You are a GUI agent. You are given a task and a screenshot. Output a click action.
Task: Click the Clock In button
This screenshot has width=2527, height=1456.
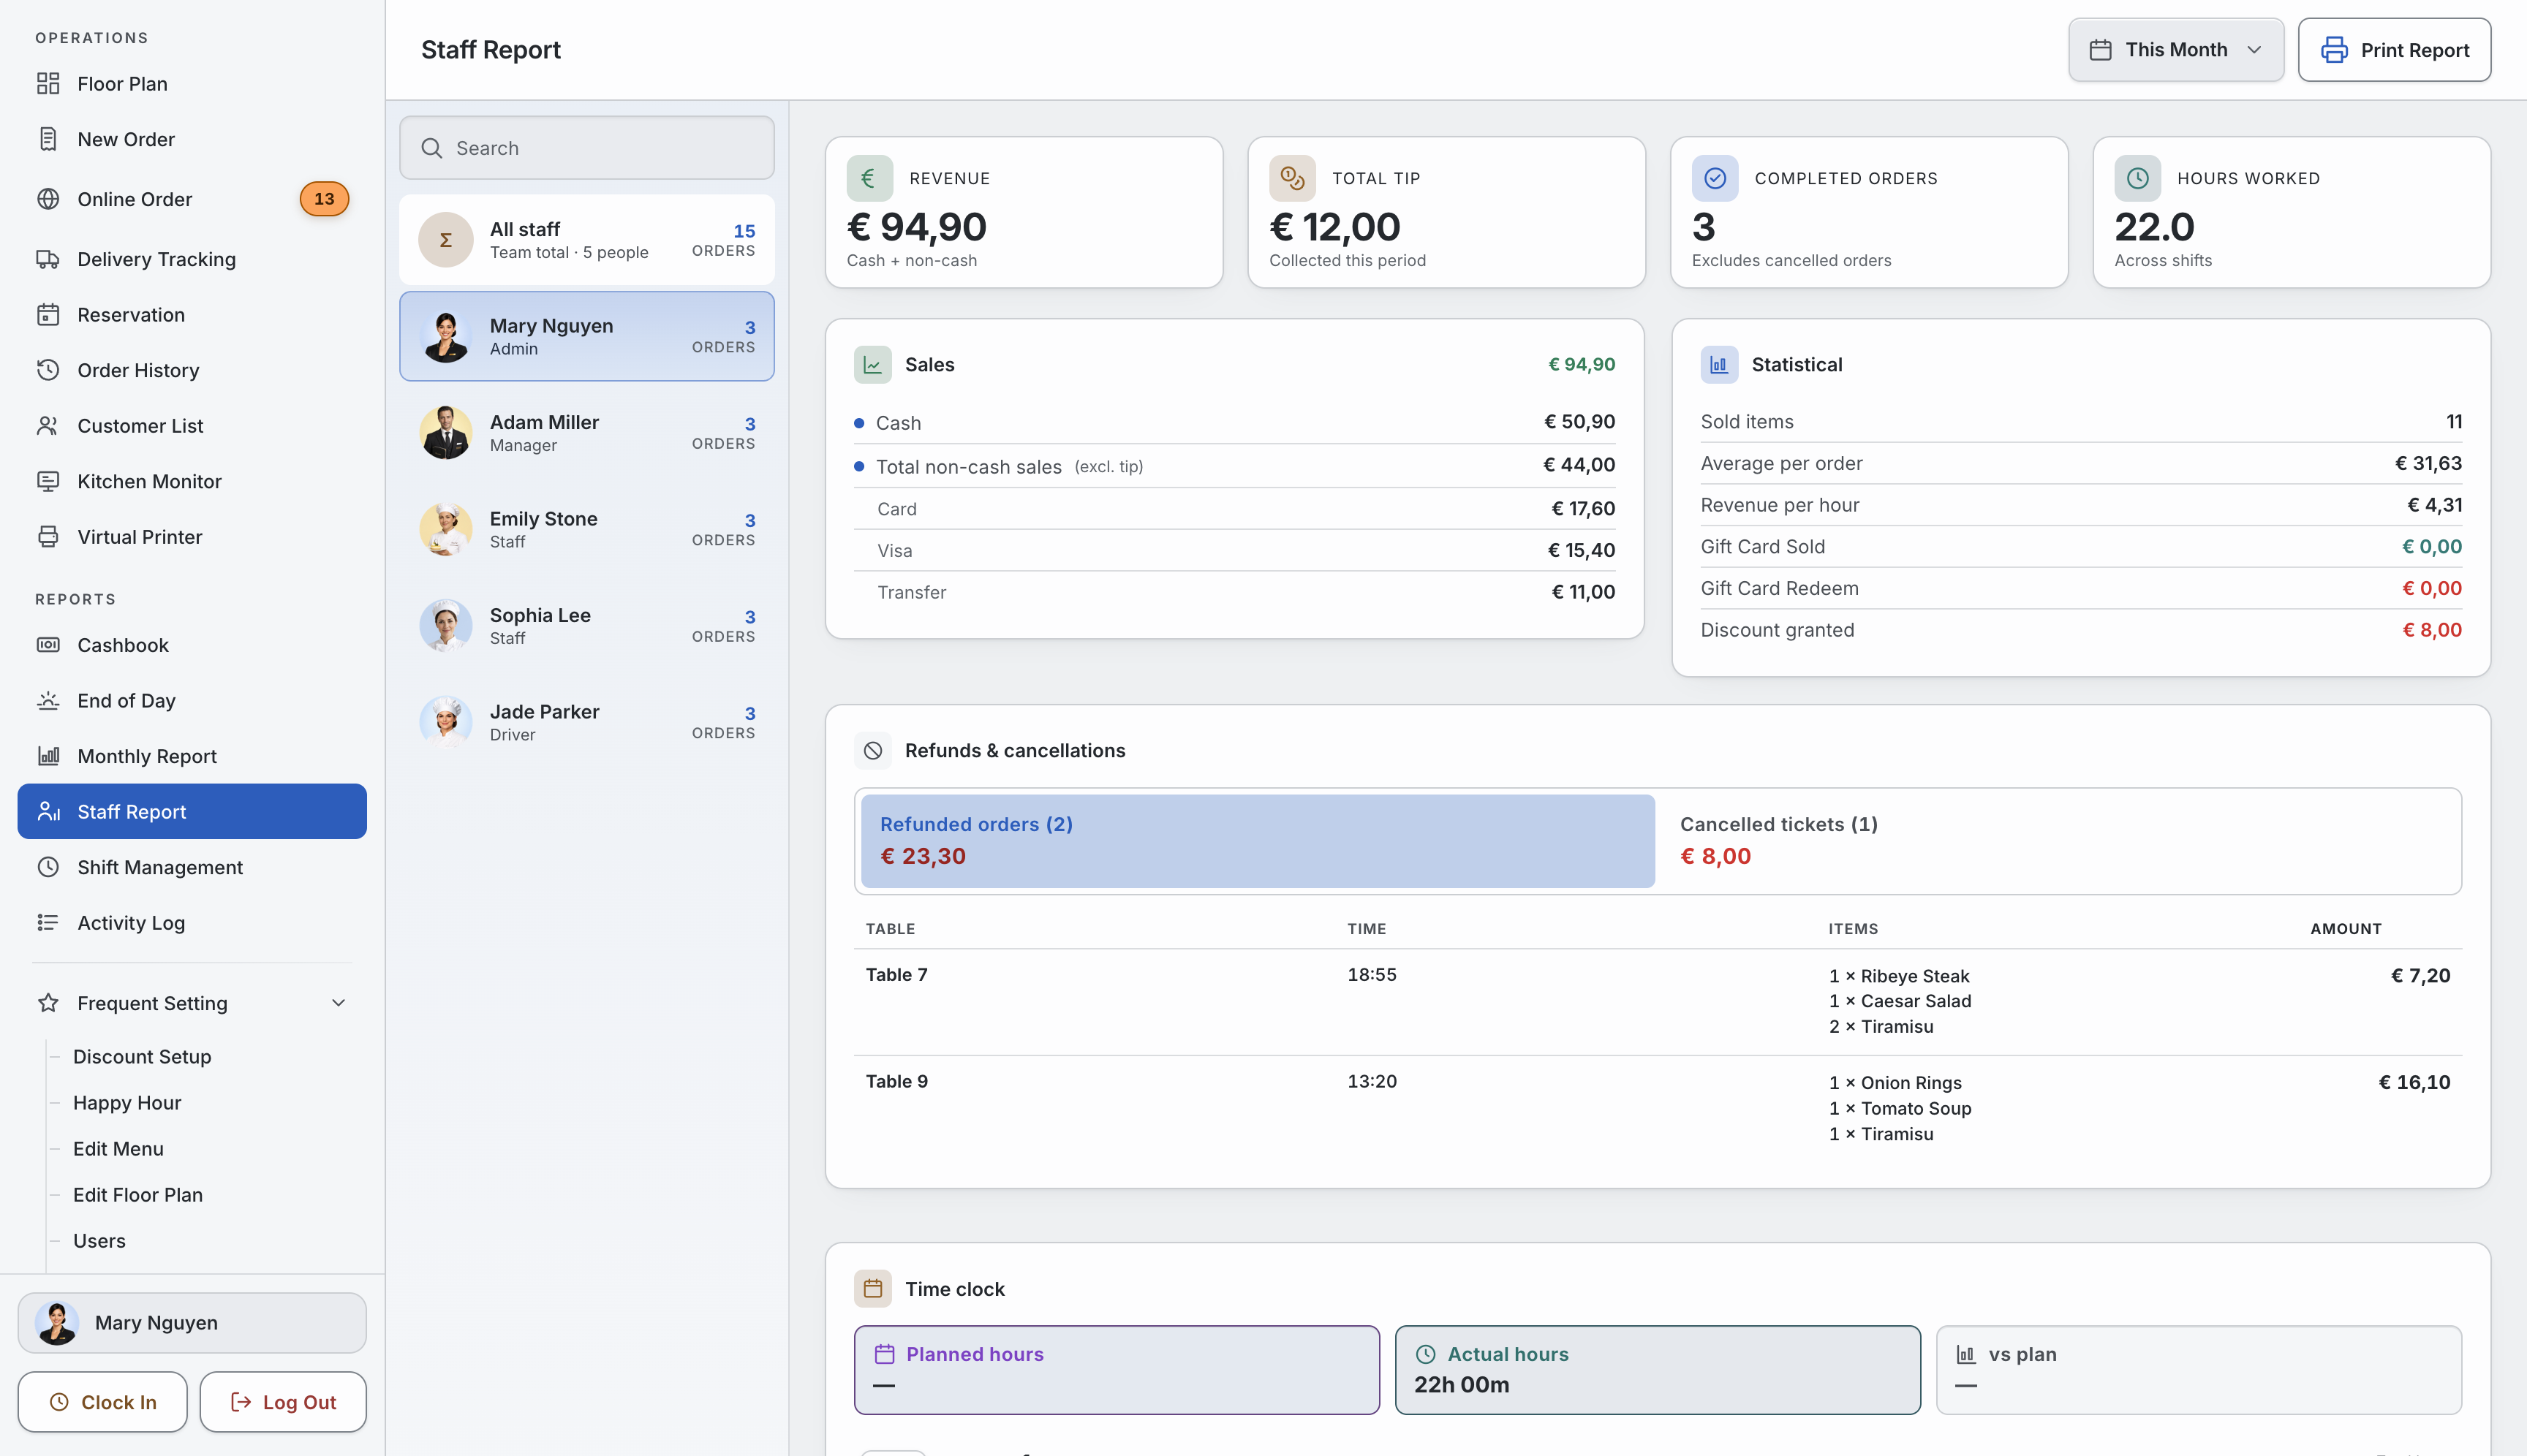(x=103, y=1402)
